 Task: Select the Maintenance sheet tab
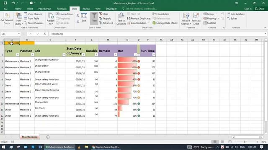coord(30,137)
